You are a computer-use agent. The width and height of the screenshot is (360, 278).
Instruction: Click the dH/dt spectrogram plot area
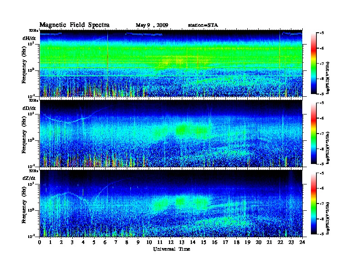coord(171,63)
